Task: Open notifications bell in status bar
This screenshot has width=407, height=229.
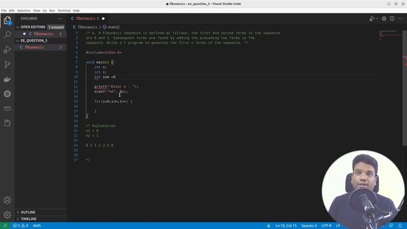Action: pos(400,226)
